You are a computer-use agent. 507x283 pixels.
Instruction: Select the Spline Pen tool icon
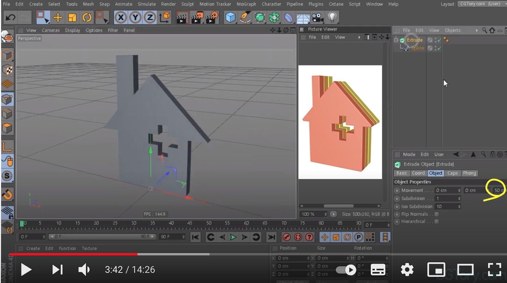tap(245, 17)
